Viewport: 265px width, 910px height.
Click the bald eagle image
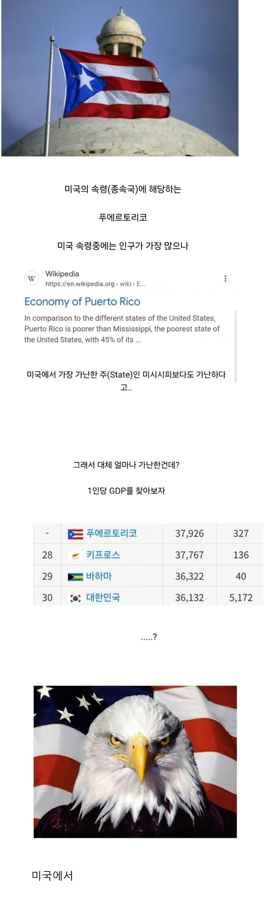pyautogui.click(x=135, y=762)
